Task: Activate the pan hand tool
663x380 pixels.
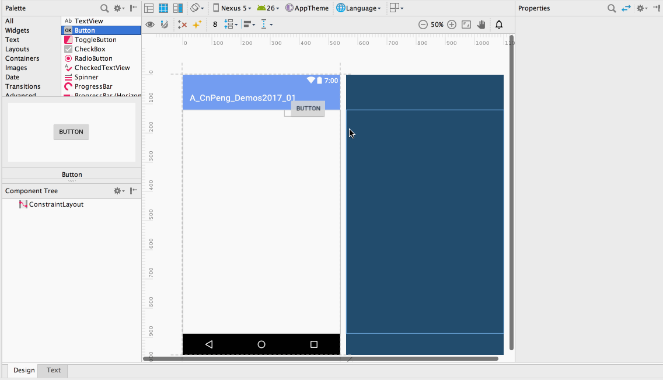Action: 481,25
